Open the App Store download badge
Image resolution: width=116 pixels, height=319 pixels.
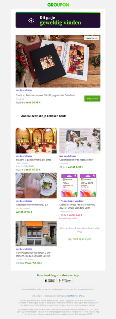[50, 280]
